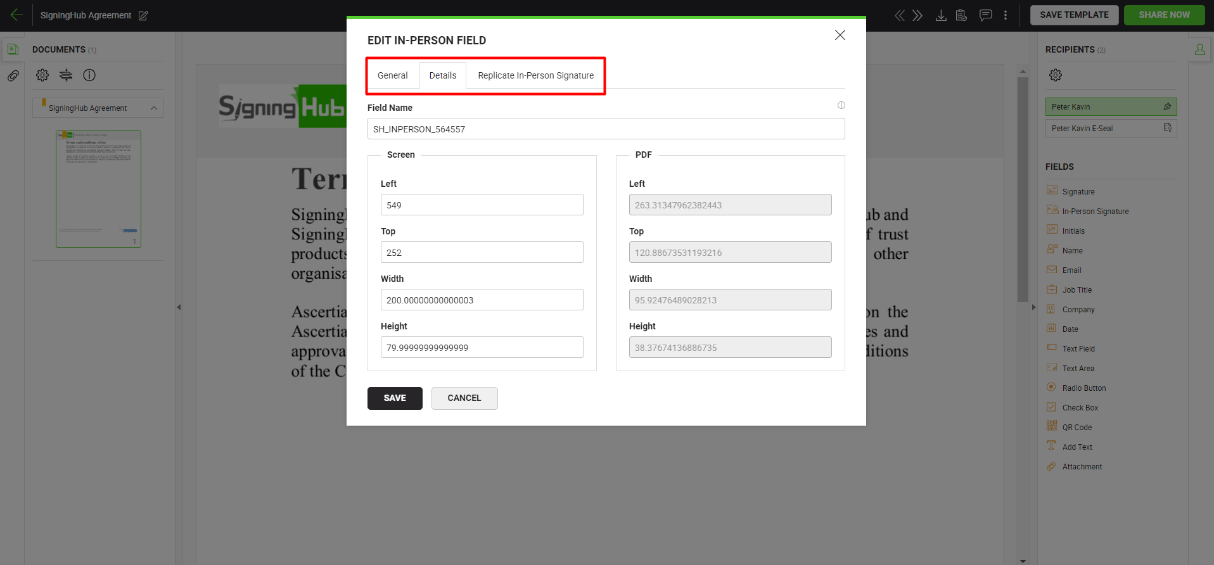The height and width of the screenshot is (565, 1214).
Task: Click the CANCEL button
Action: [464, 398]
